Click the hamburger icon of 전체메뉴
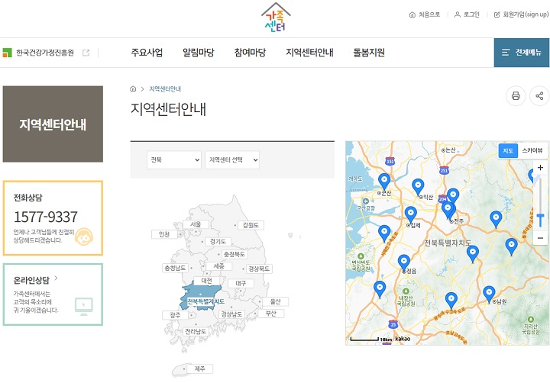Viewport: 550px width, 383px height. tap(505, 53)
